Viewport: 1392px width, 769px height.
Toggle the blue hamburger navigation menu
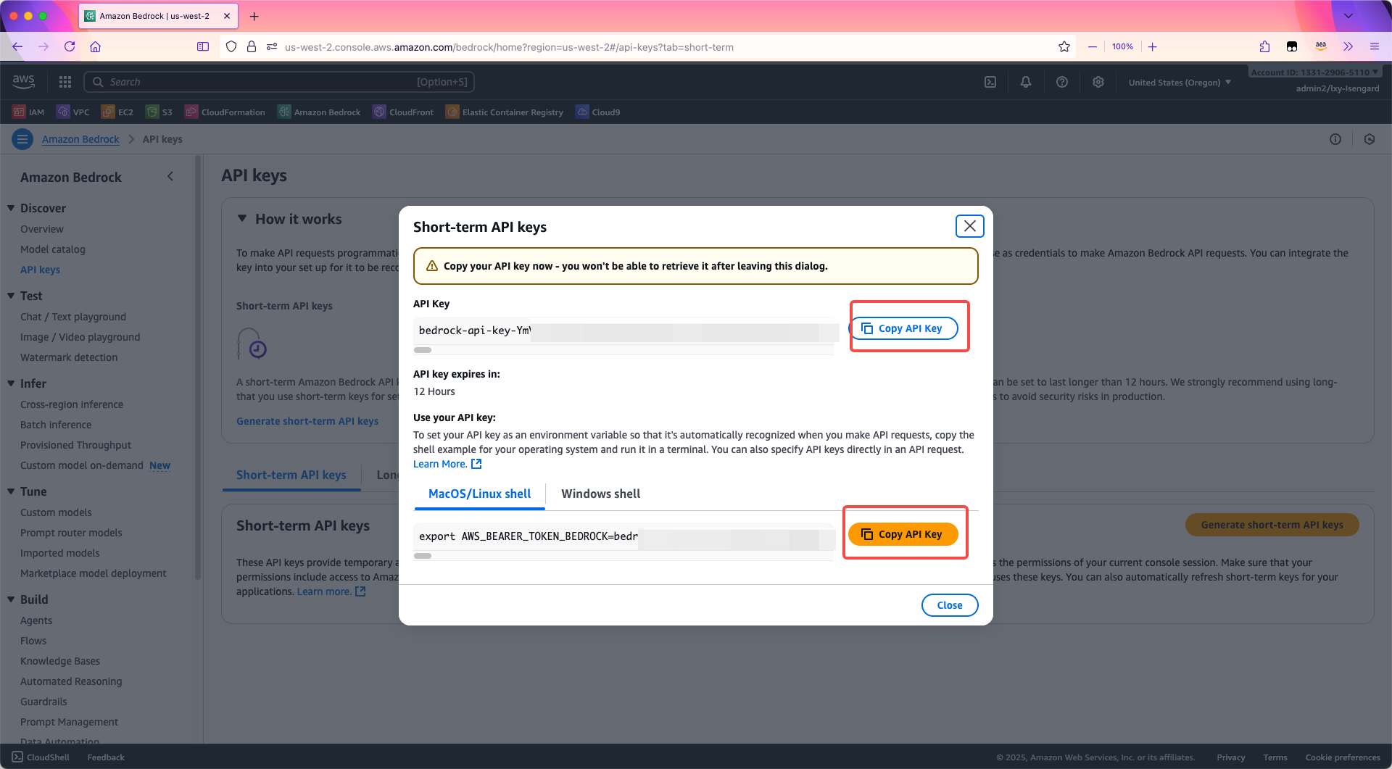[22, 139]
